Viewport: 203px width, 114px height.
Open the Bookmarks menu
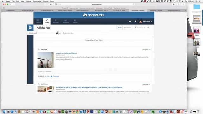click(37, 1)
